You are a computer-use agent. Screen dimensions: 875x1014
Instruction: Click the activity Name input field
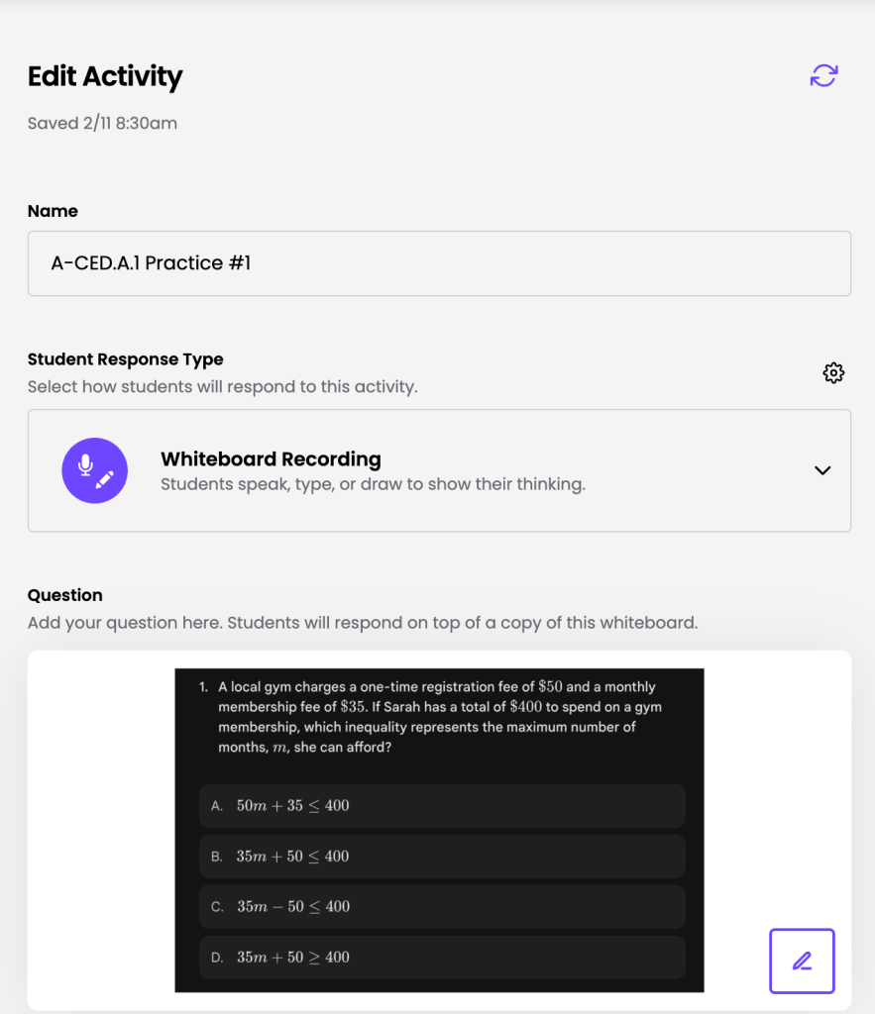[439, 263]
